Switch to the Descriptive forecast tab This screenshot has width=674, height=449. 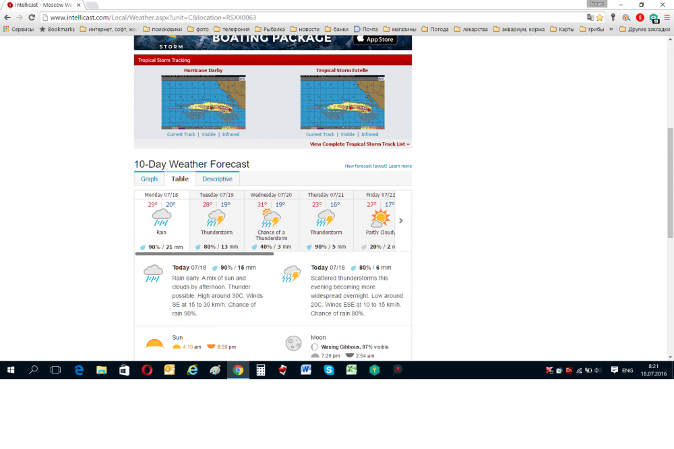(x=217, y=179)
